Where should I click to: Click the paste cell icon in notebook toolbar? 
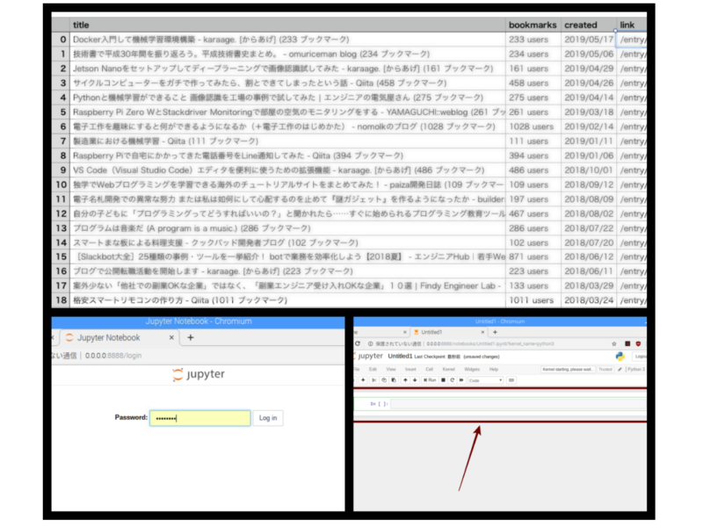394,380
